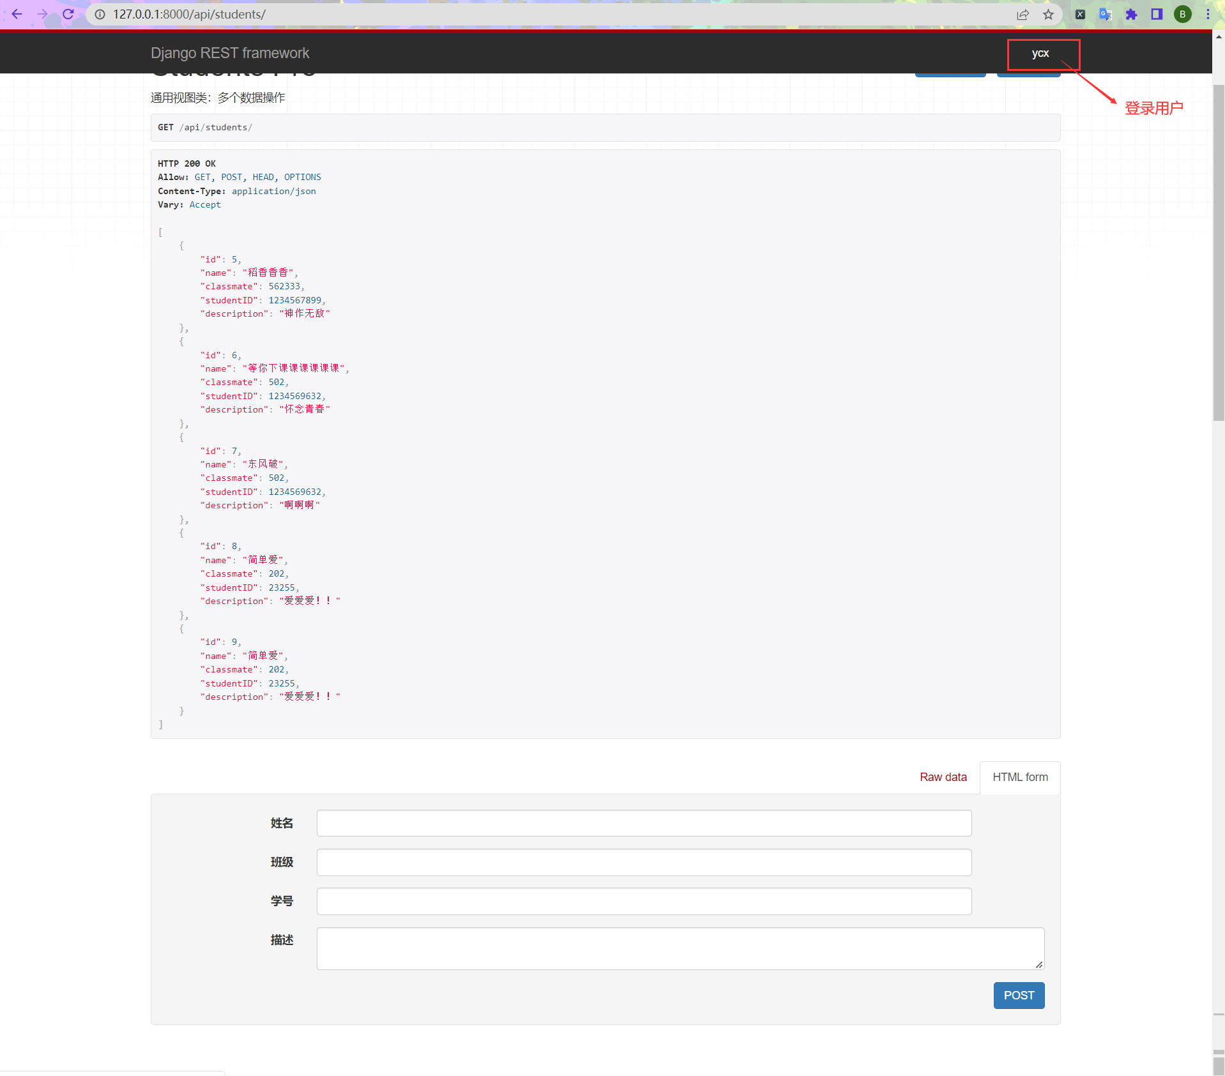Screen dimensions: 1225x1076
Task: Click the 描述 field label
Action: 282,940
